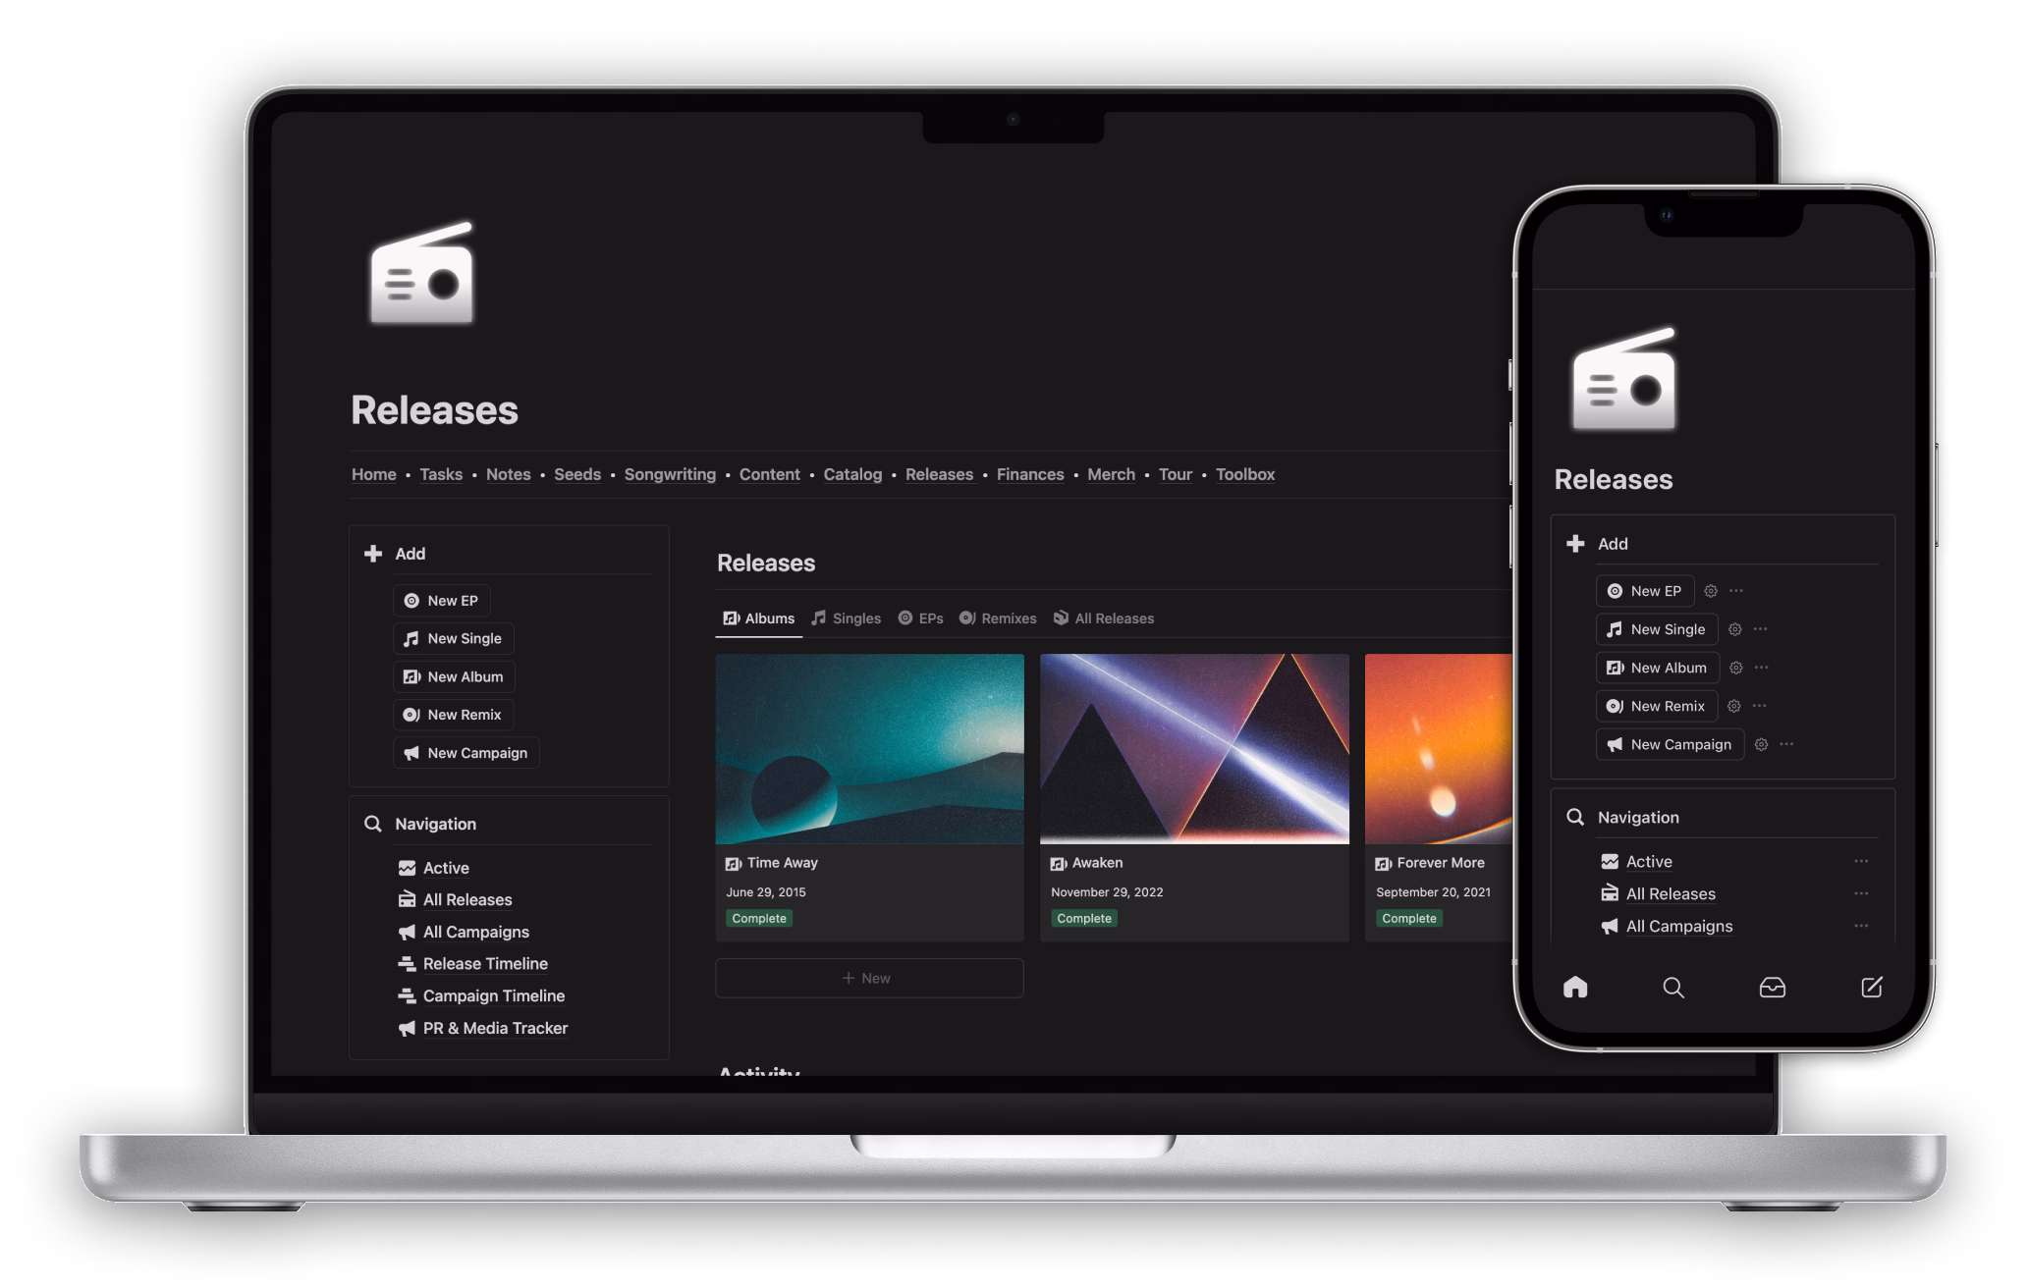Open the Toolbox link in the top navigation
Viewport: 2027px width, 1288px height.
(x=1245, y=474)
